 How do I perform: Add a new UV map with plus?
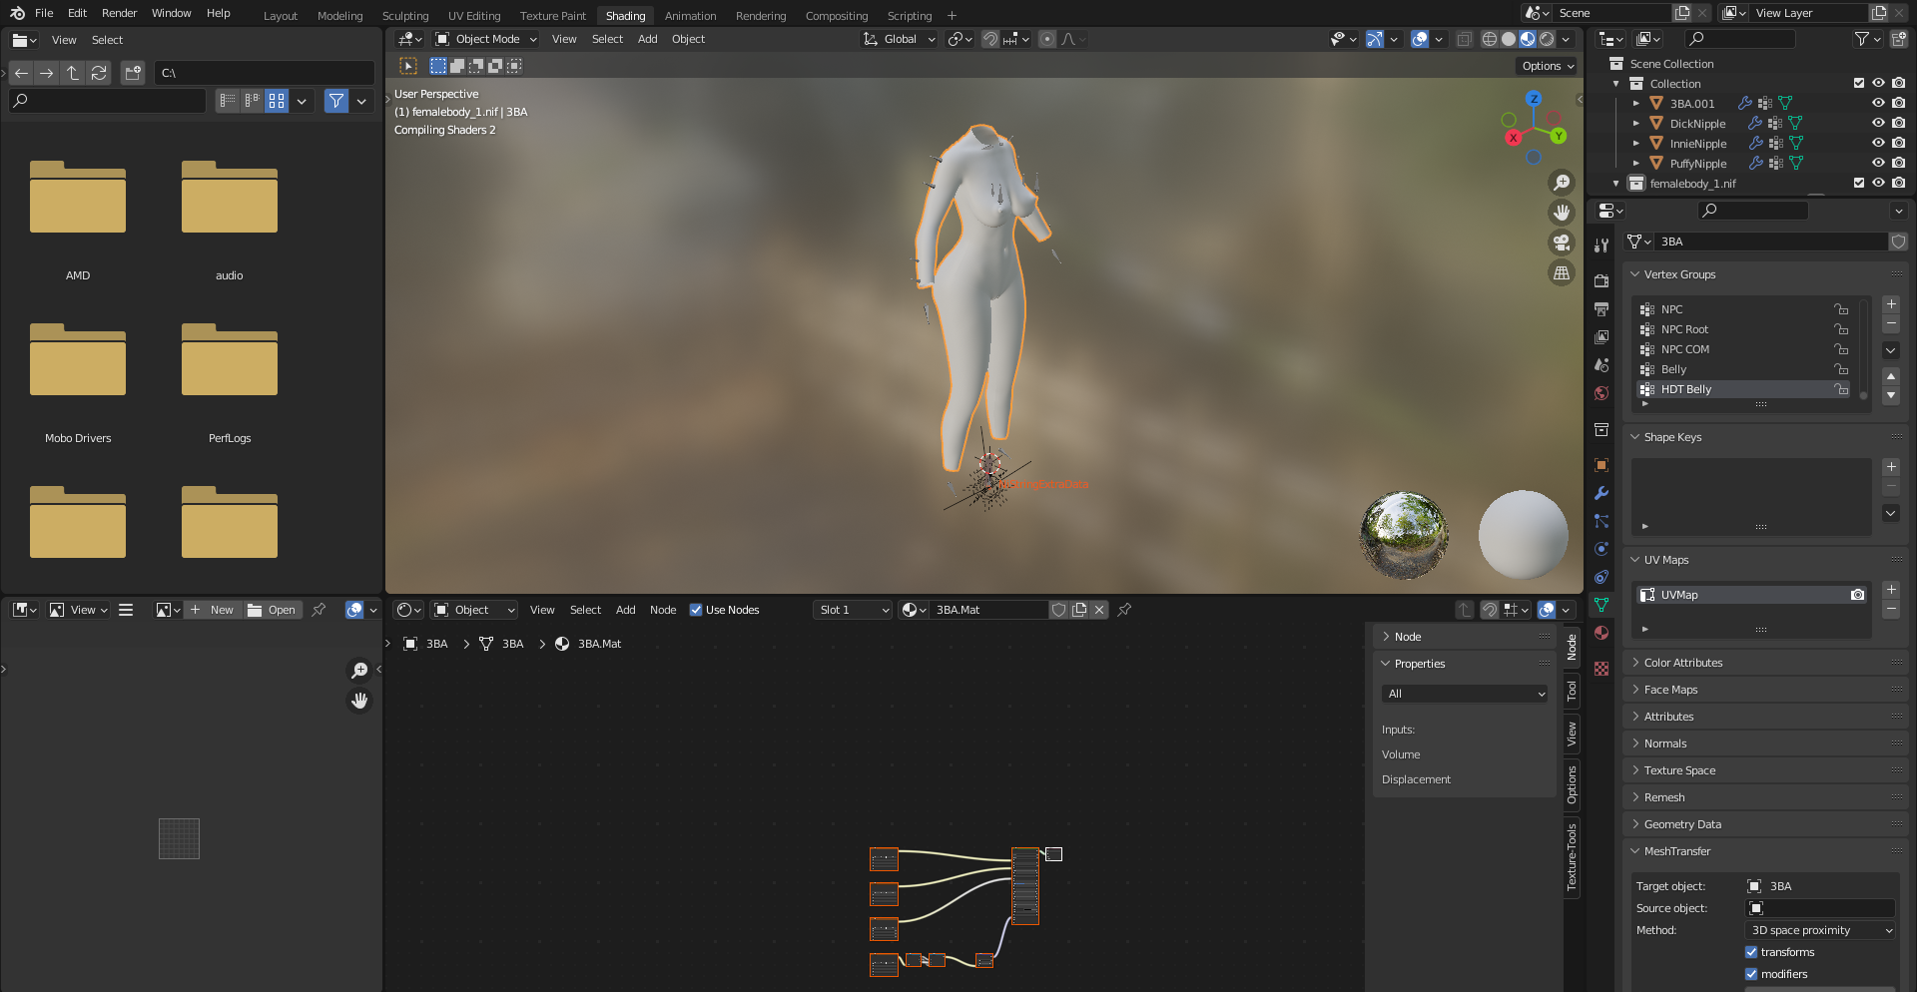[x=1891, y=590]
